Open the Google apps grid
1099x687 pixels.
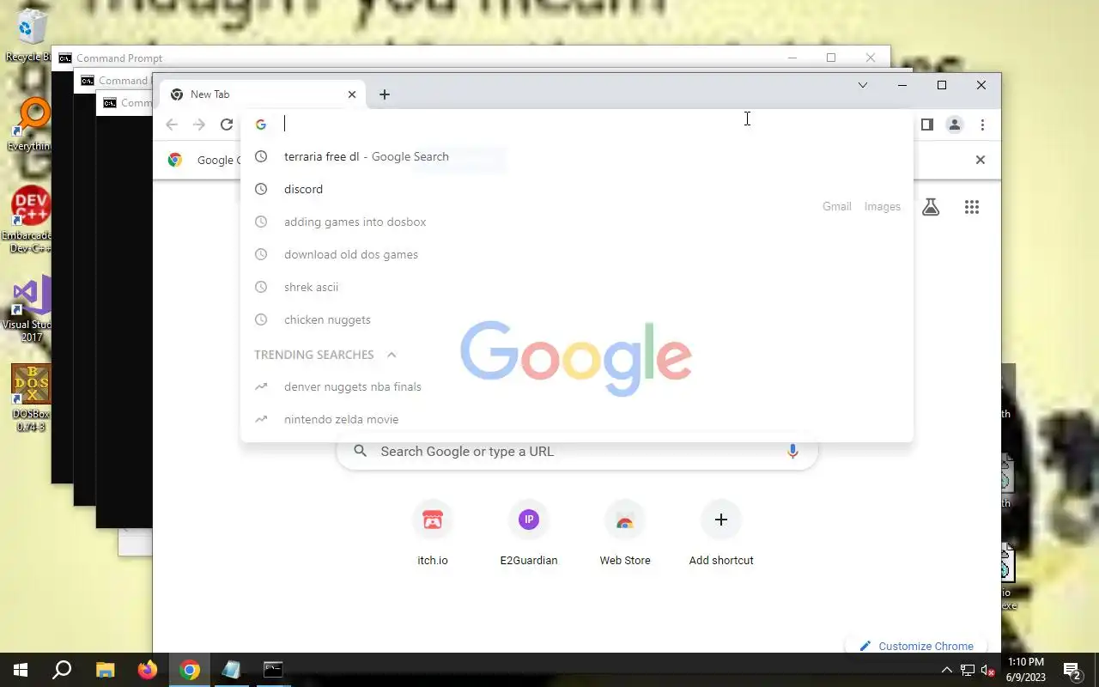pos(972,207)
